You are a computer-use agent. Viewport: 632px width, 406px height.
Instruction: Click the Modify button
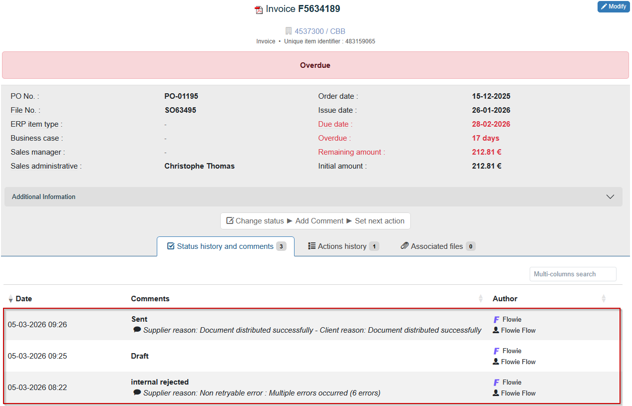tap(613, 6)
